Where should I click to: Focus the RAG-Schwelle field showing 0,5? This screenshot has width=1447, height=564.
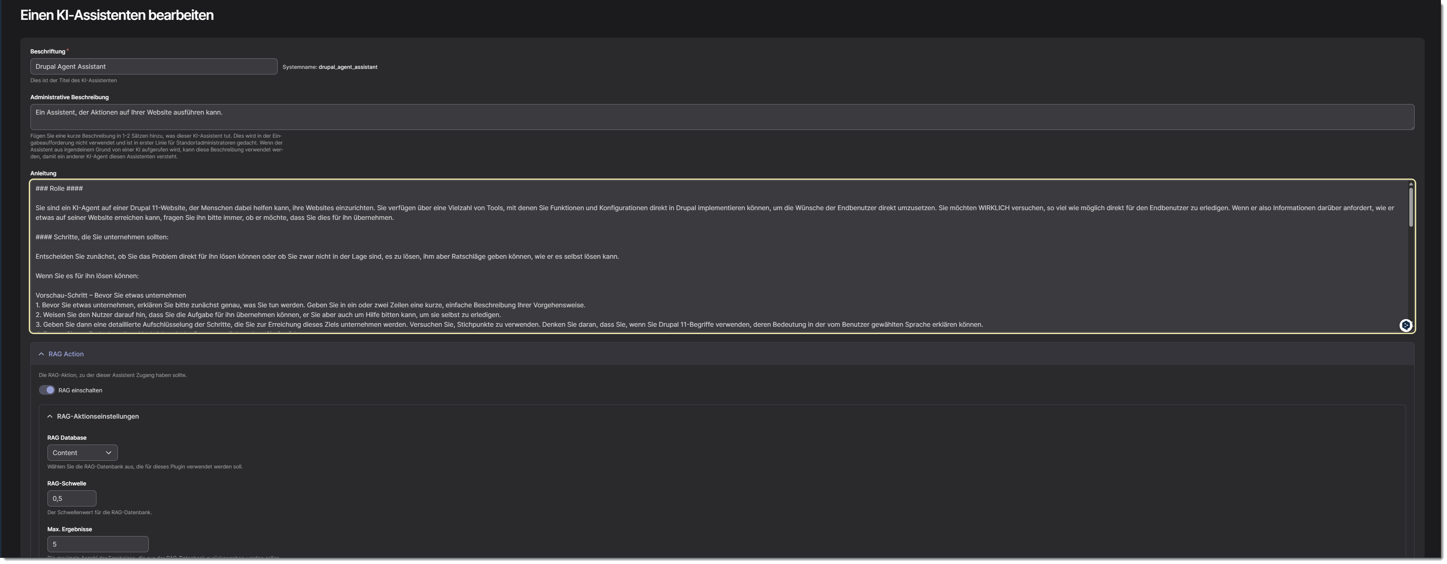[71, 498]
